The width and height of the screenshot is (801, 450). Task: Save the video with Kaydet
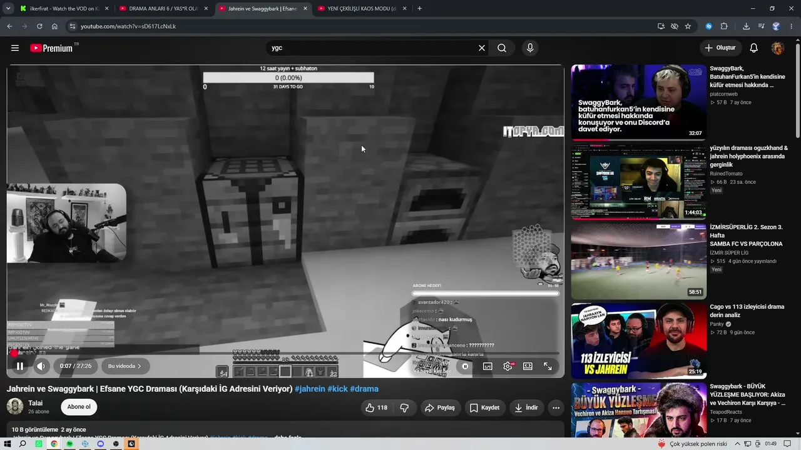(484, 407)
